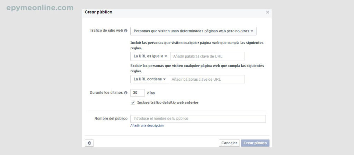Viewport: 354px width, 155px height.
Task: Click the 'Crear público' dialog title
Action: [x=99, y=12]
